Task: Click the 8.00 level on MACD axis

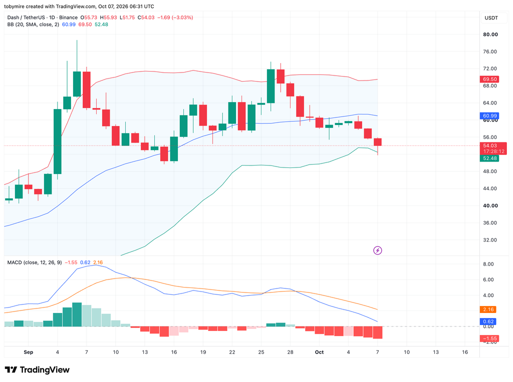Action: [488, 264]
